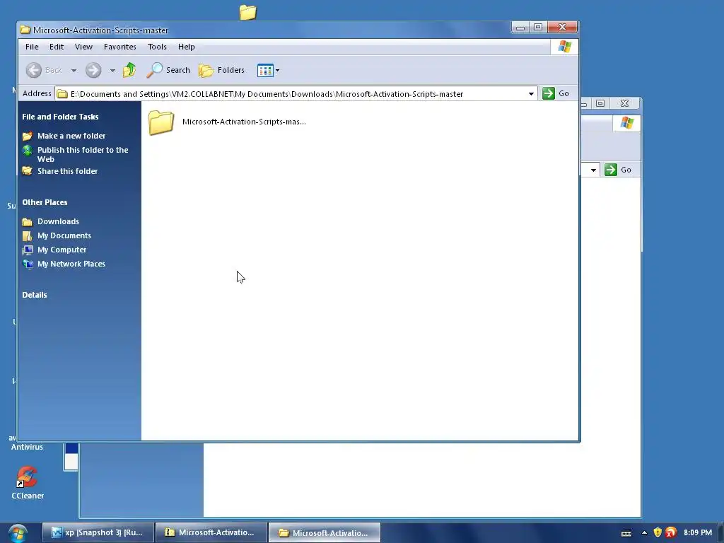Click the My Network Places icon

pos(28,264)
